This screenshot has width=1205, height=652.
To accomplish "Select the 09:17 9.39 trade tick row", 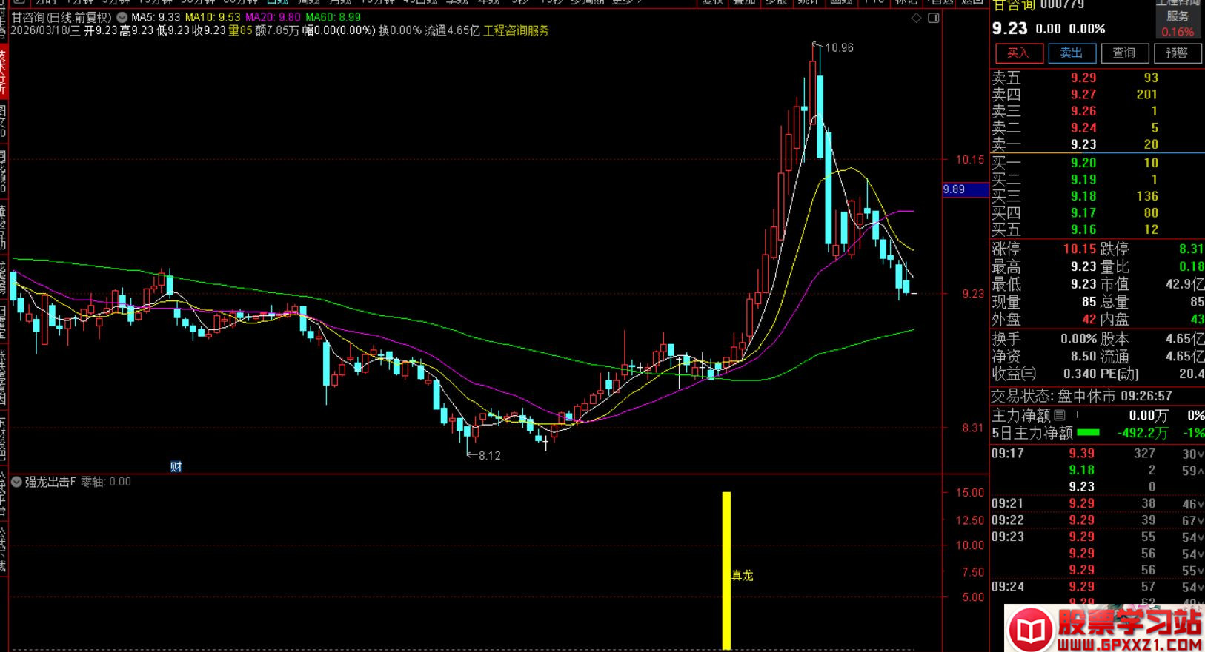I will coord(1097,454).
